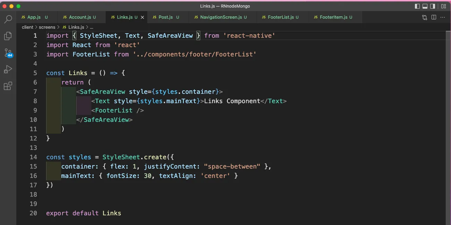The height and width of the screenshot is (225, 451).
Task: Open the breadcrumb ellipsis symbol picker
Action: point(92,27)
